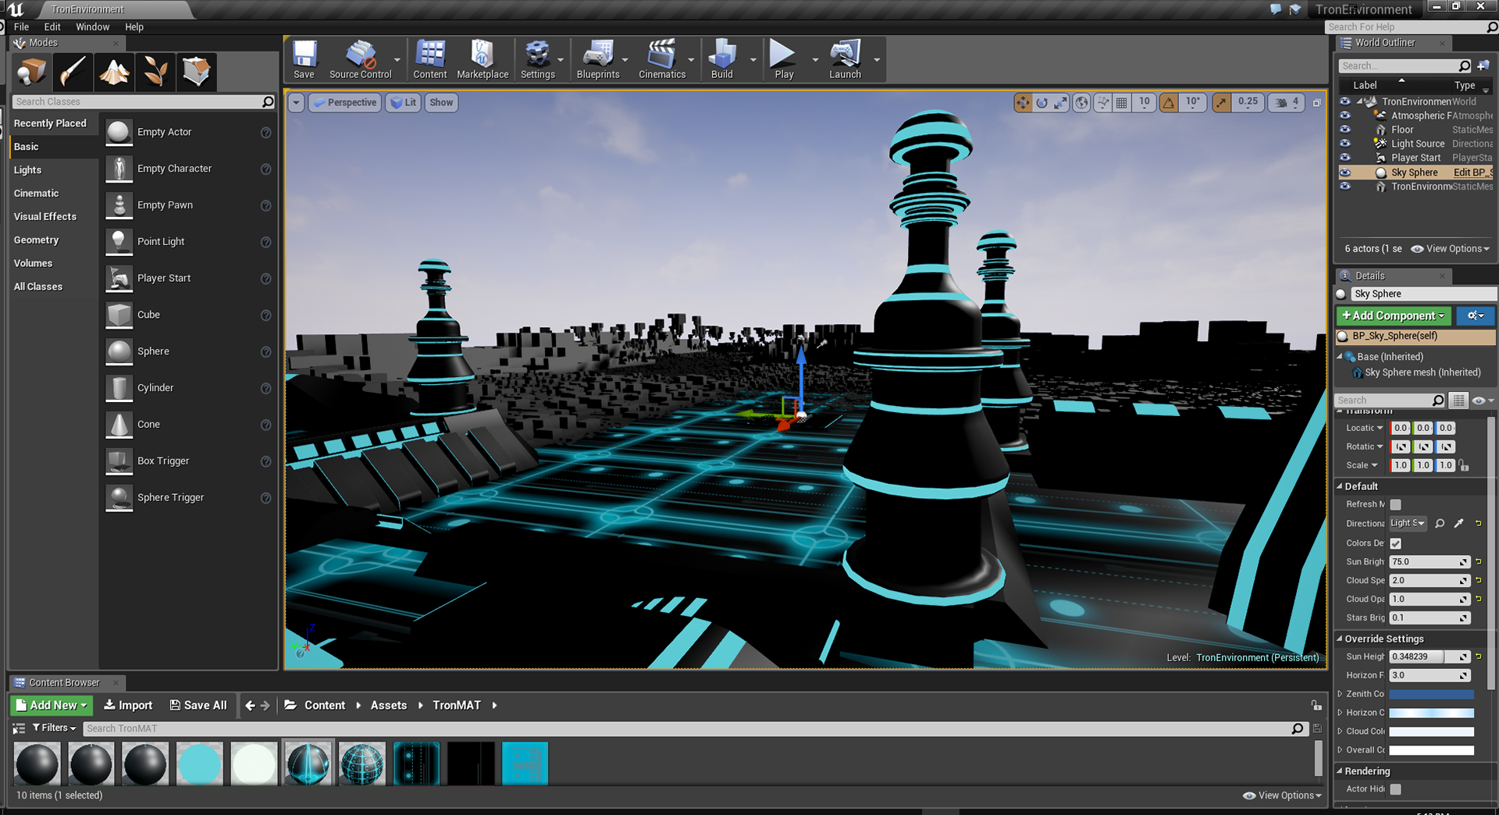
Task: Open the Window menu
Action: (92, 27)
